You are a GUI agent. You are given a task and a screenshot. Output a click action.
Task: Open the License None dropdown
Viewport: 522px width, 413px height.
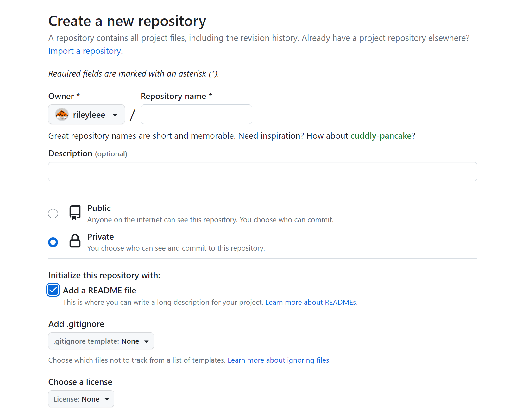[x=81, y=399]
